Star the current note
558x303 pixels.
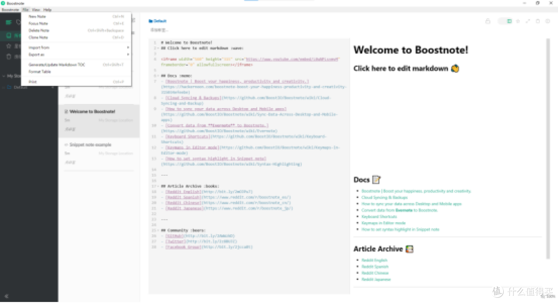(518, 21)
